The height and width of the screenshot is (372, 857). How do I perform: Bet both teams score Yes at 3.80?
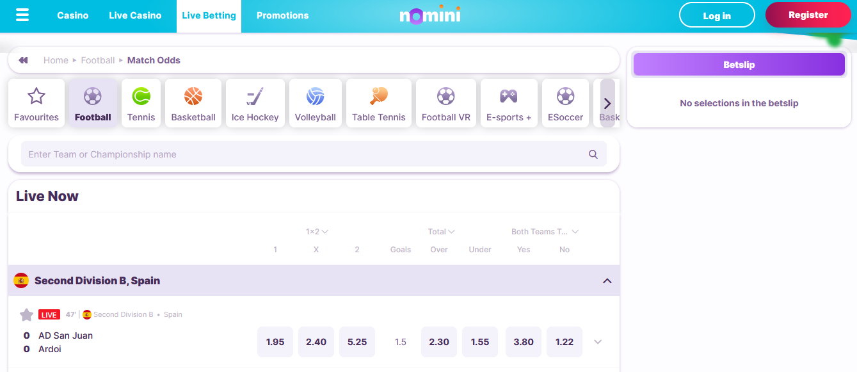click(x=524, y=342)
